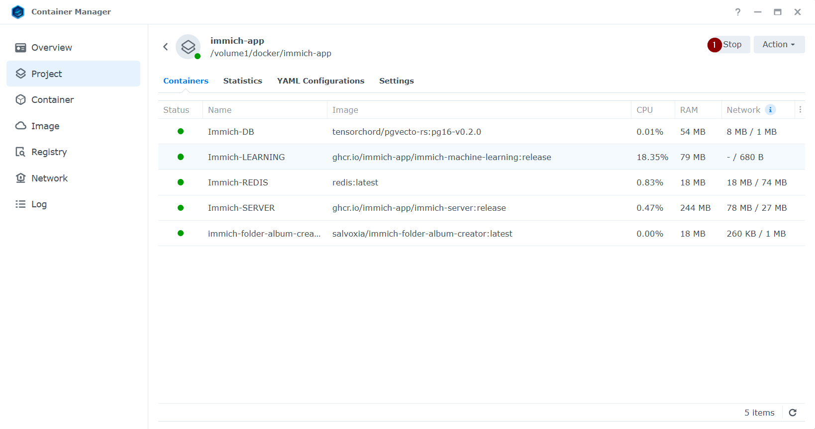This screenshot has width=815, height=429.
Task: Click the project path /volume1/docker/immich-app
Action: tap(271, 53)
